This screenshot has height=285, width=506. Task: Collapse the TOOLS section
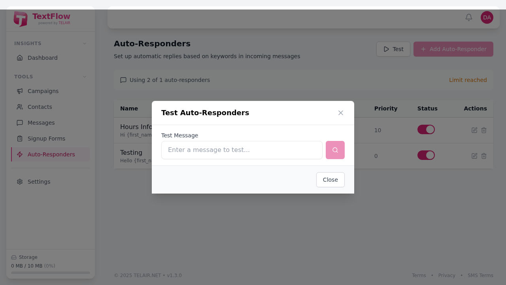(x=84, y=76)
